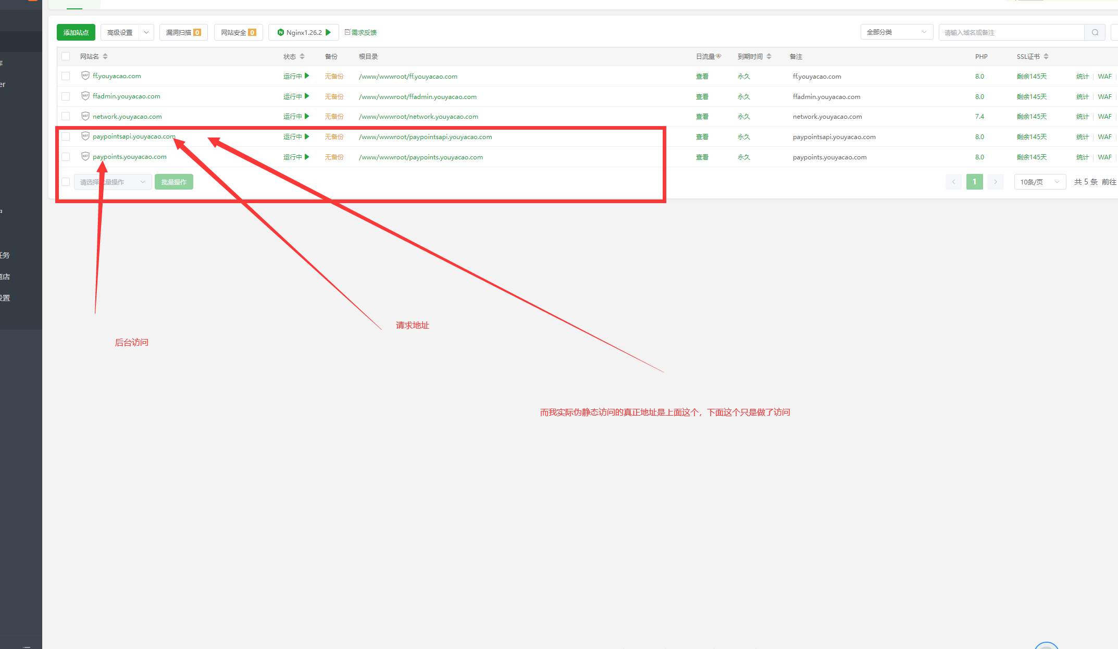Check the select-all checkbox in table header
The height and width of the screenshot is (649, 1118).
click(x=66, y=56)
